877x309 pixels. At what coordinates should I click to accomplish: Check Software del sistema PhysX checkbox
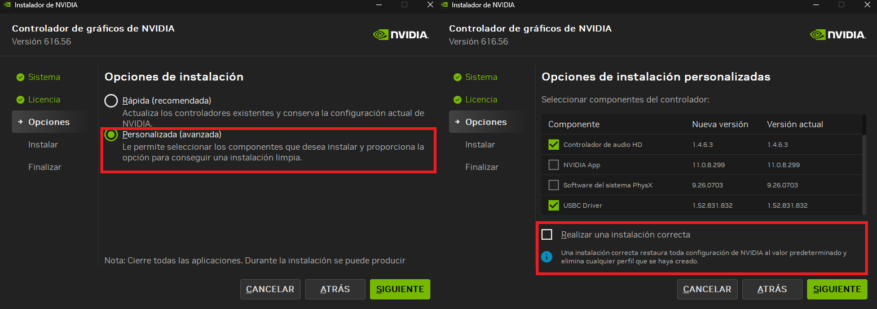(553, 185)
